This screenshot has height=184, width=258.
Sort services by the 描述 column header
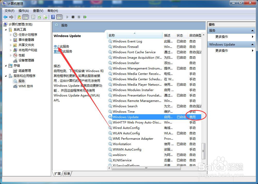168,36
